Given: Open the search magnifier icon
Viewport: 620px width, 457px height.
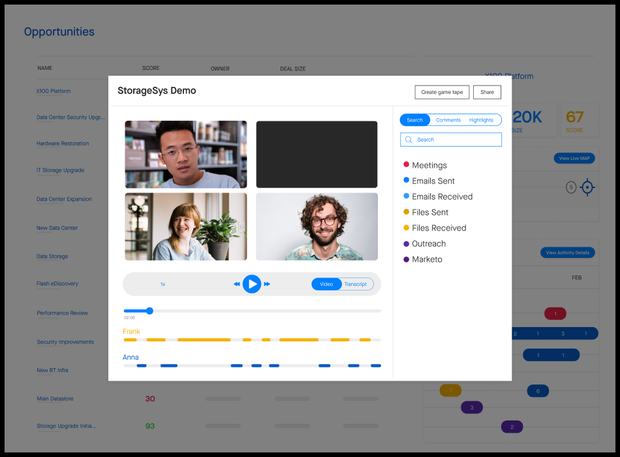Looking at the screenshot, I should coord(408,140).
